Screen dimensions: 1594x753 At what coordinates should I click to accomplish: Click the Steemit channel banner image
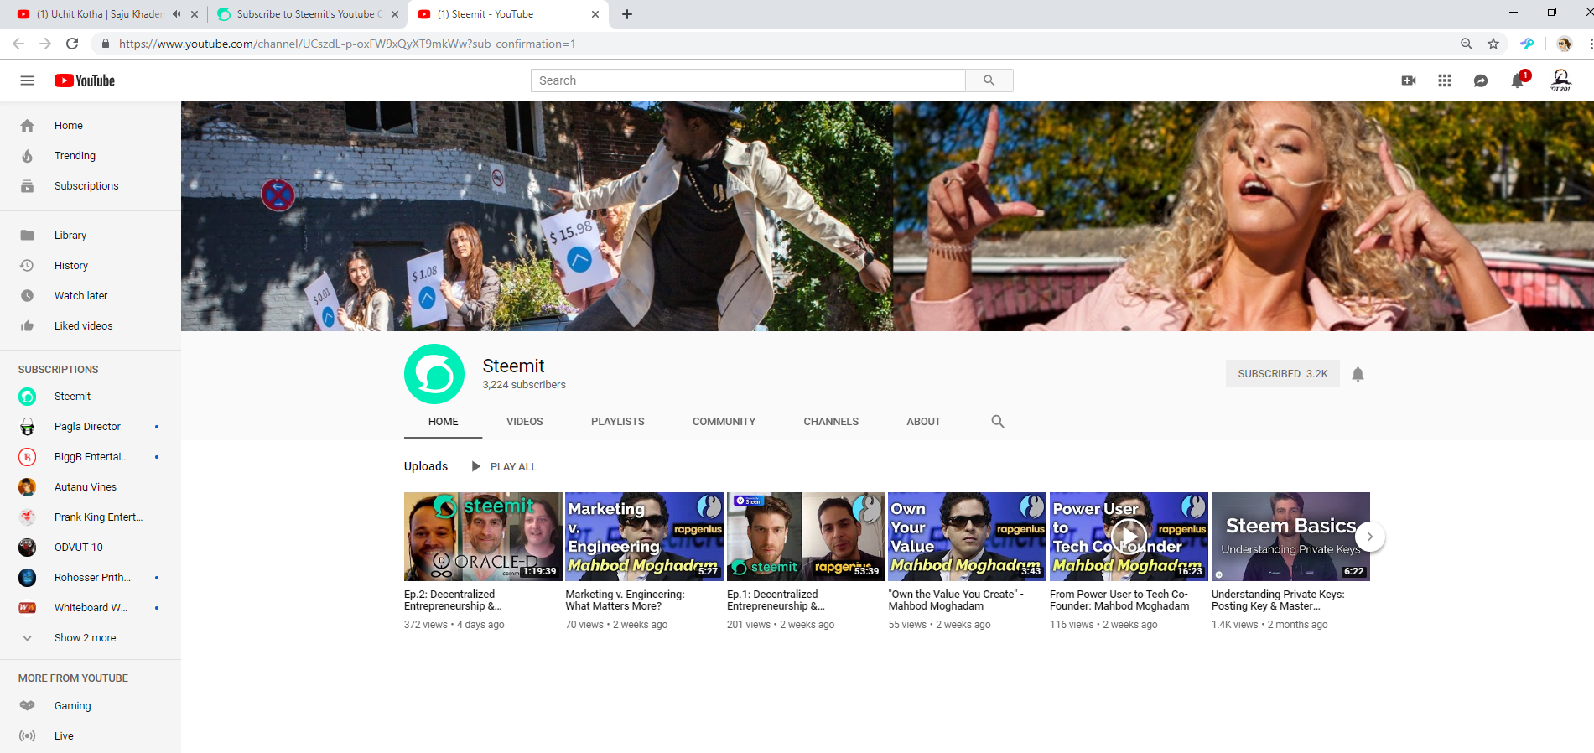pyautogui.click(x=887, y=216)
